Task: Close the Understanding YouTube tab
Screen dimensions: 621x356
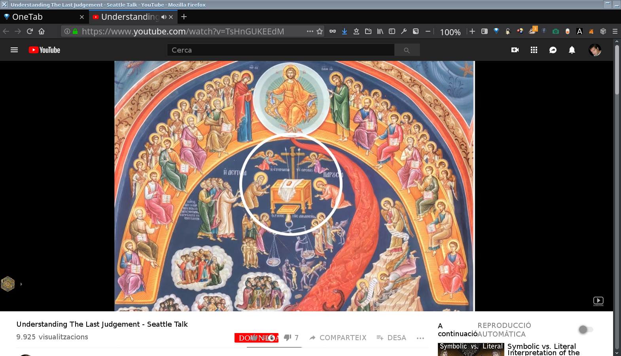Action: point(171,17)
